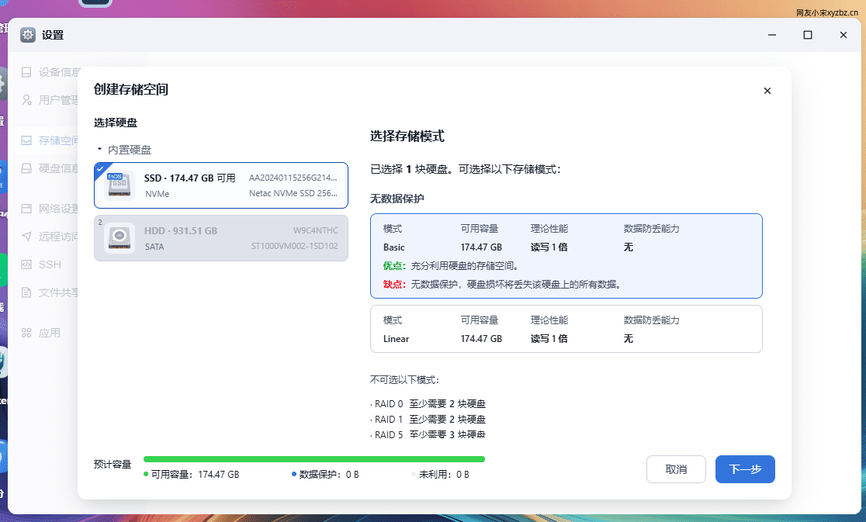Click the SSH terminal icon
The height and width of the screenshot is (522, 866).
coord(26,264)
